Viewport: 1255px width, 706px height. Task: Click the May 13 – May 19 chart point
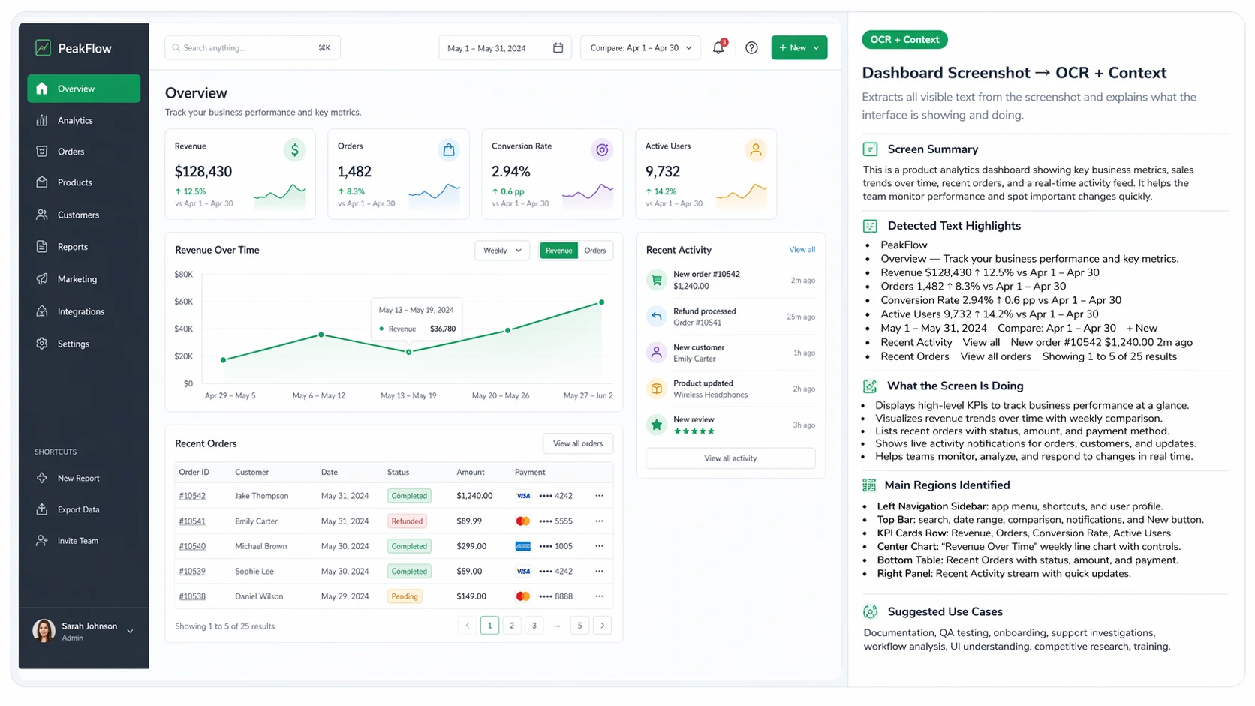point(408,352)
